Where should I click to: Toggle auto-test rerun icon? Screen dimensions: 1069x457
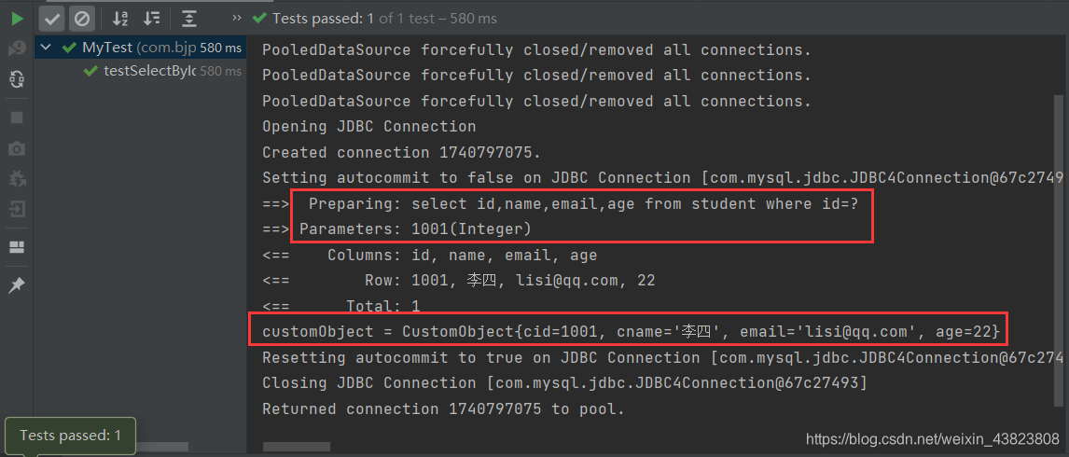point(17,80)
